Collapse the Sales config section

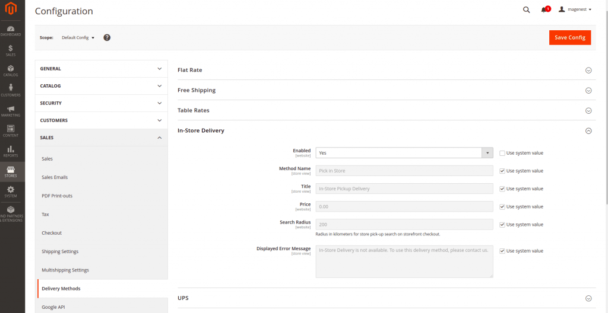101,138
